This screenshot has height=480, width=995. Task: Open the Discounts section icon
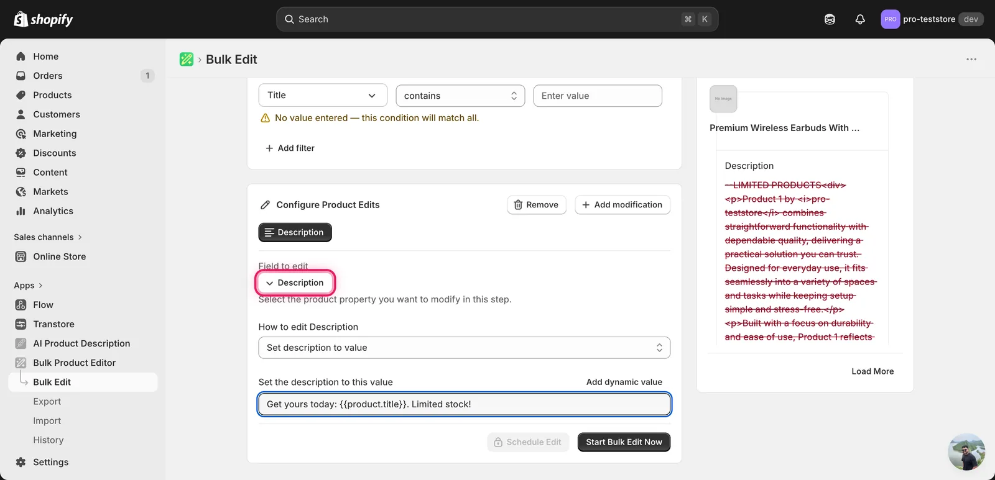pos(21,153)
